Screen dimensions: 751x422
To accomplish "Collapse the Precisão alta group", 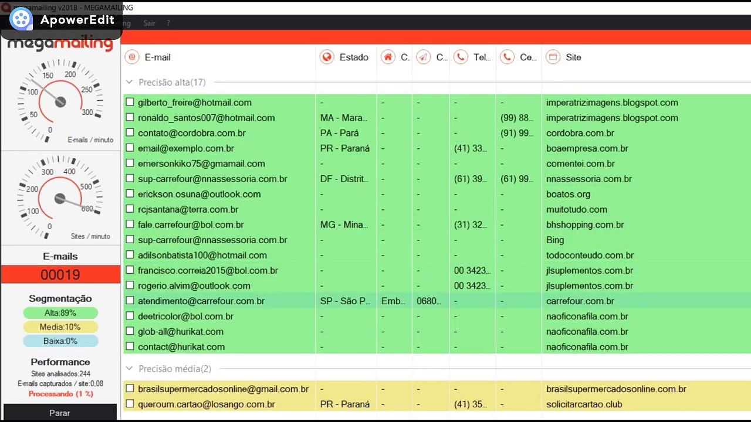I will pos(130,82).
